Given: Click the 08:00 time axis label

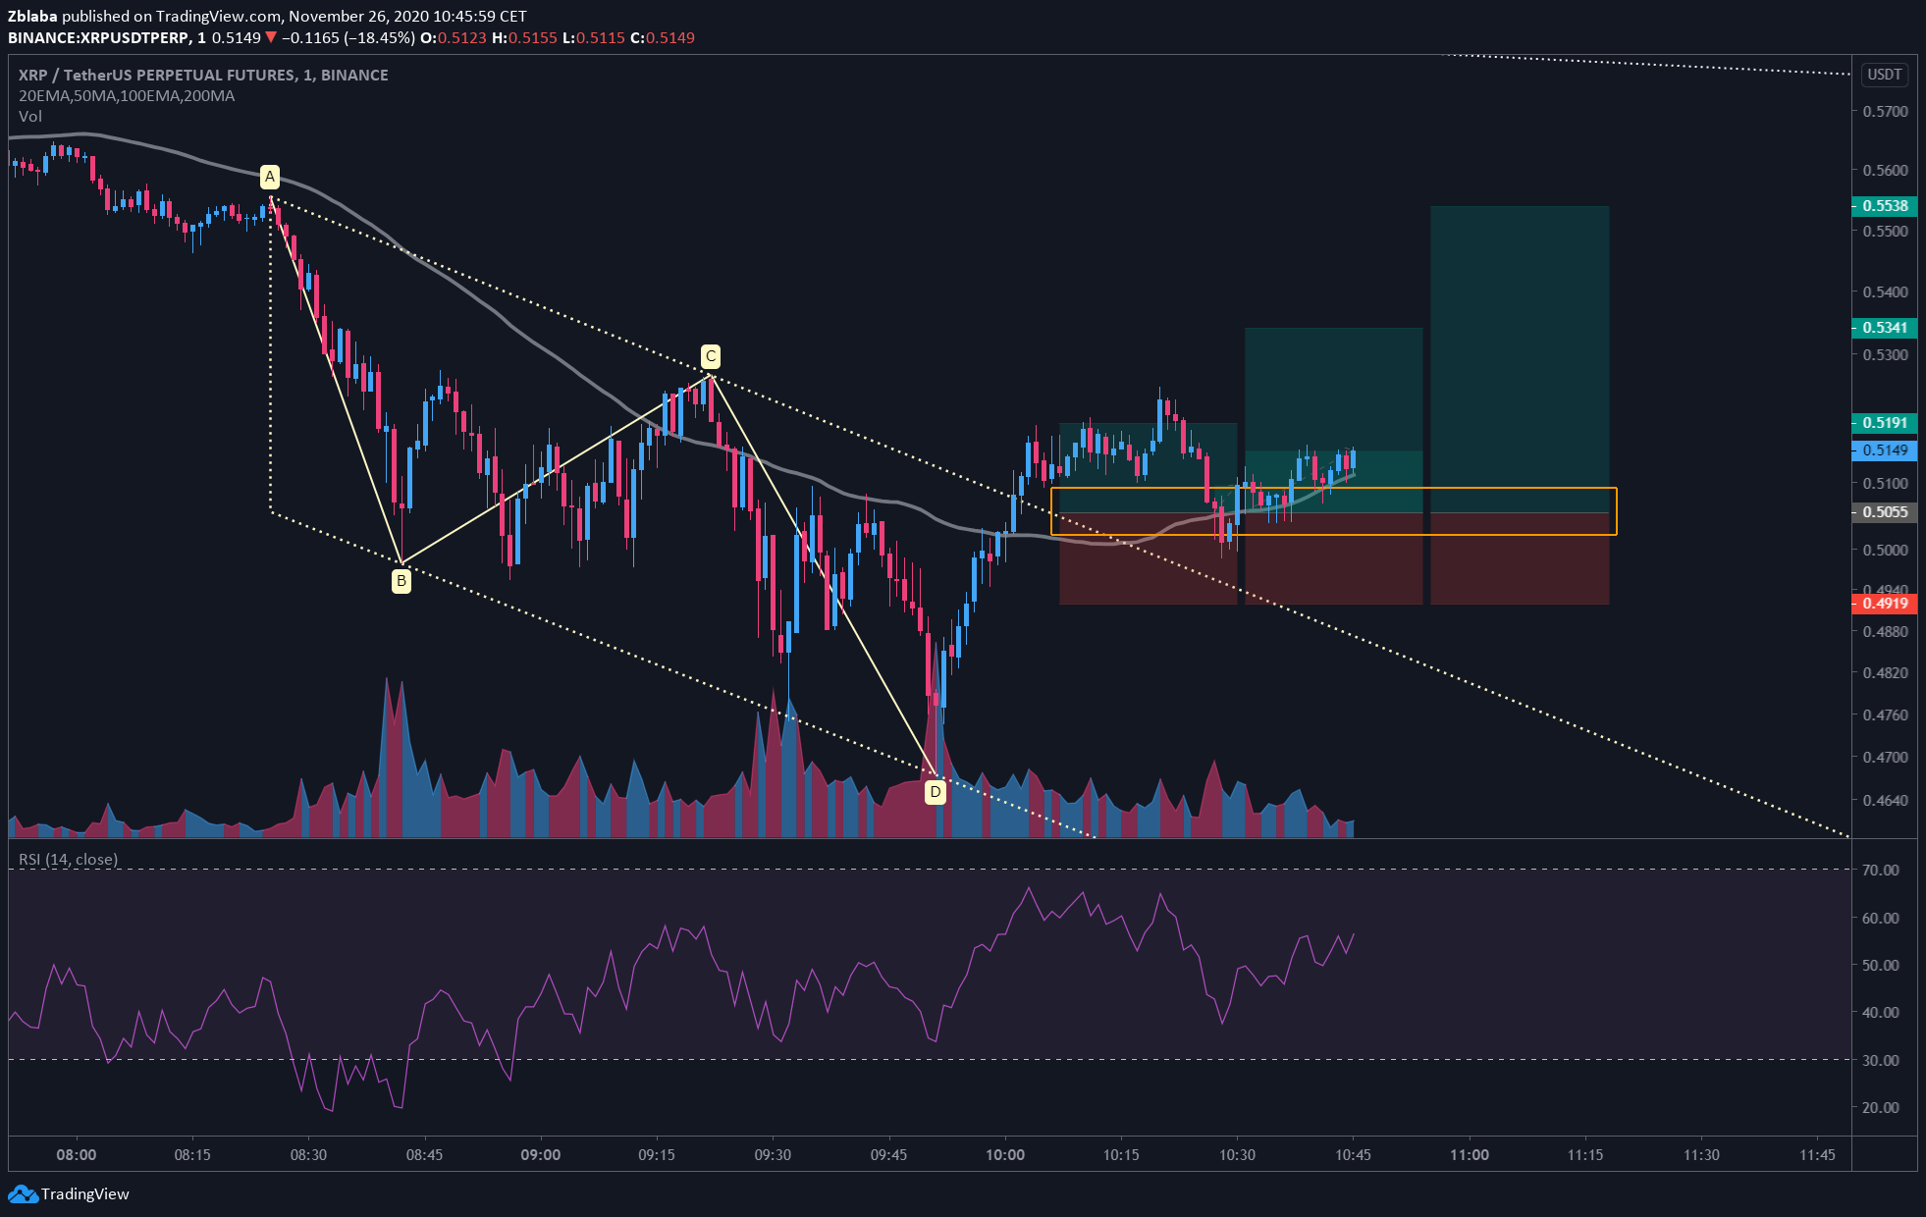Looking at the screenshot, I should (77, 1154).
